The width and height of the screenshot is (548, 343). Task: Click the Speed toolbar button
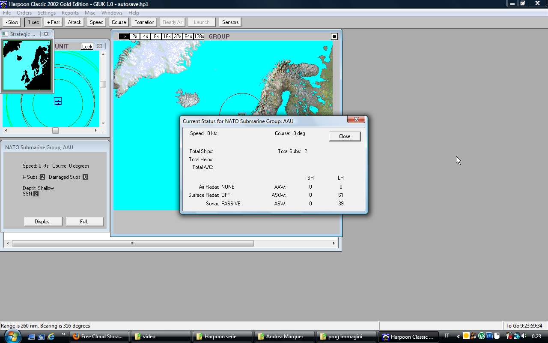coord(97,22)
